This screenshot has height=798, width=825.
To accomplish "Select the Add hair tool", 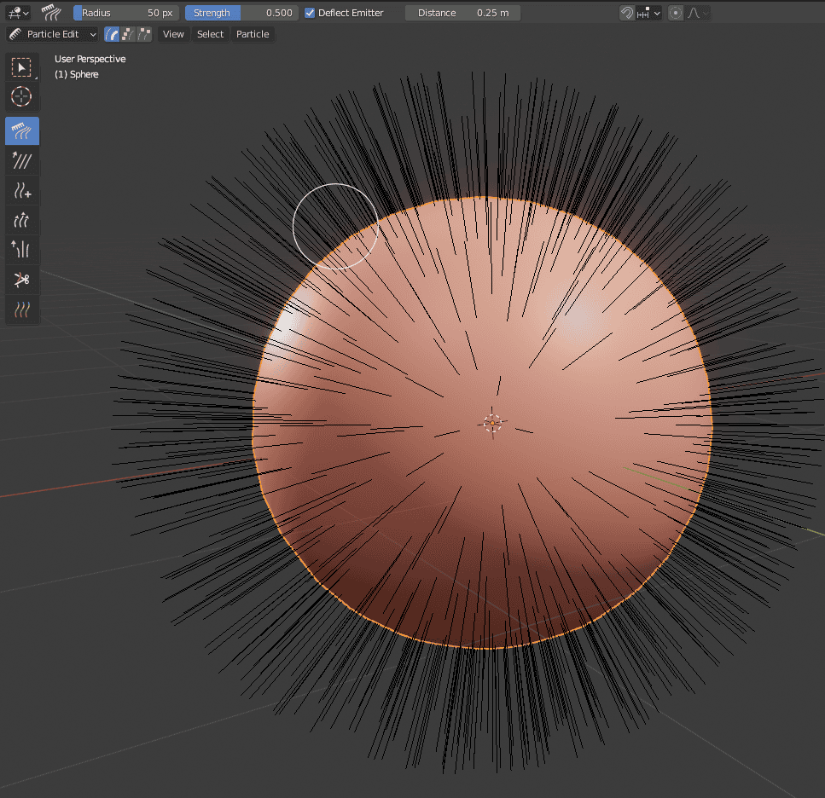I will 22,190.
